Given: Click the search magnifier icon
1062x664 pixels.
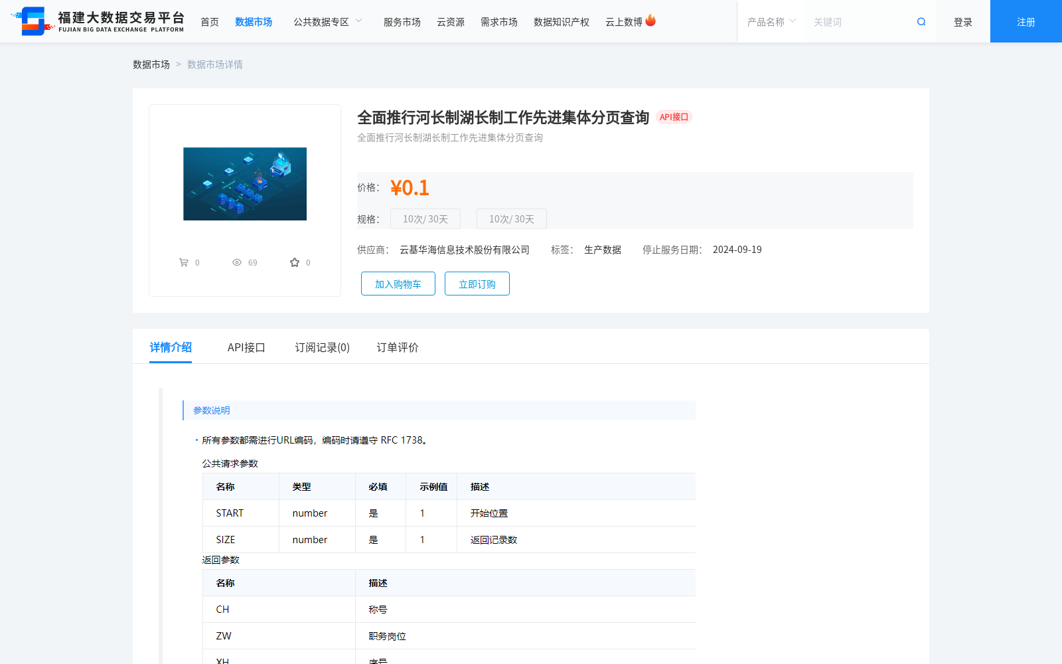Looking at the screenshot, I should point(921,22).
